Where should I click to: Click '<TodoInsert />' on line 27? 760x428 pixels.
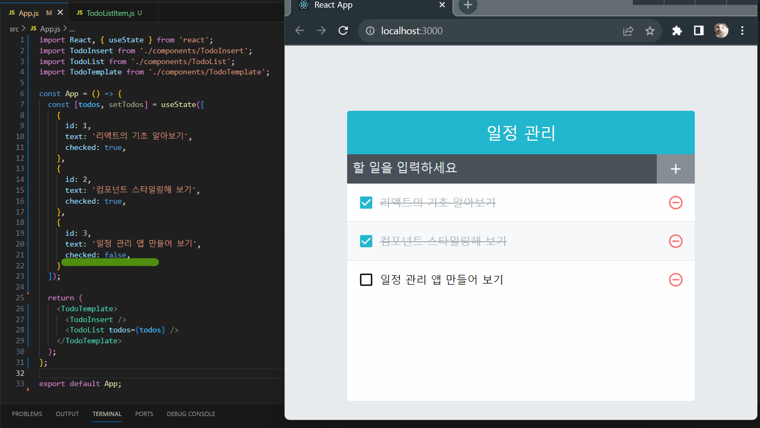tap(96, 319)
